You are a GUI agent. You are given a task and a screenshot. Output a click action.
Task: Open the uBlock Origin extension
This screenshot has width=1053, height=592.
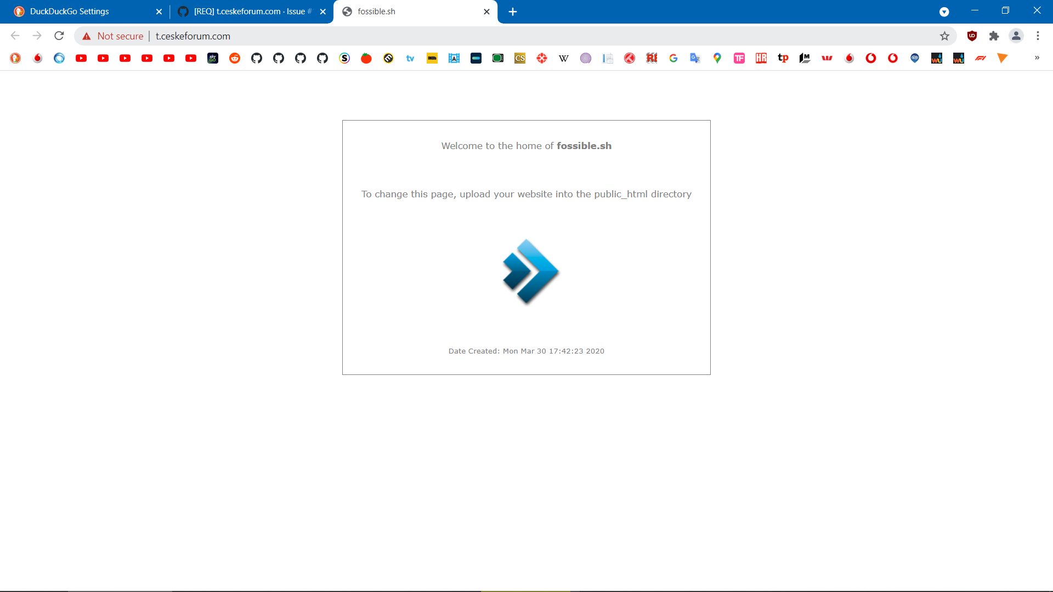(x=972, y=36)
